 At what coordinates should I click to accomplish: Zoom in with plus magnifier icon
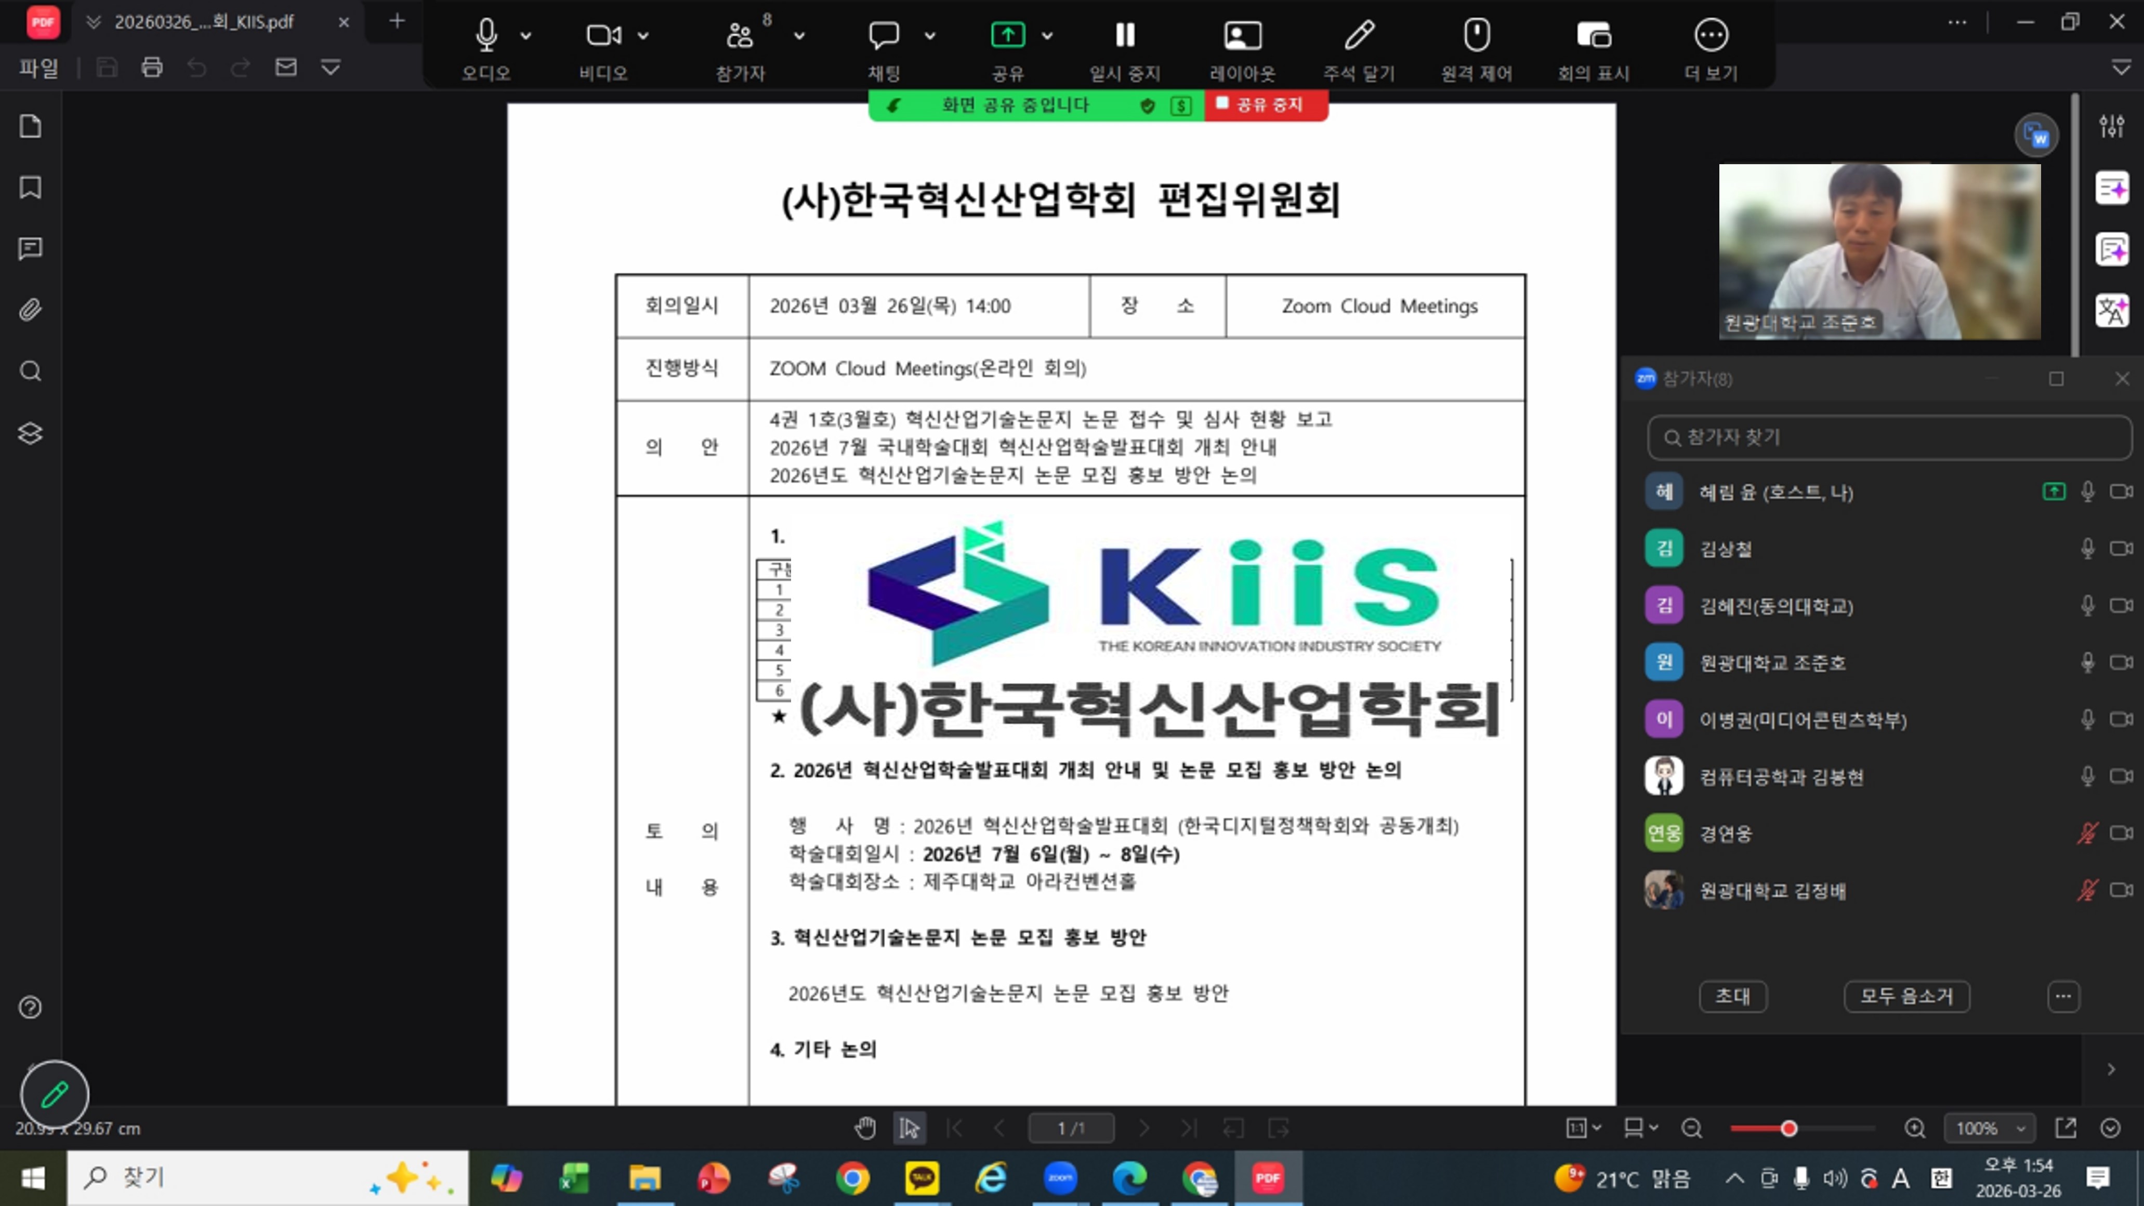click(x=1914, y=1129)
